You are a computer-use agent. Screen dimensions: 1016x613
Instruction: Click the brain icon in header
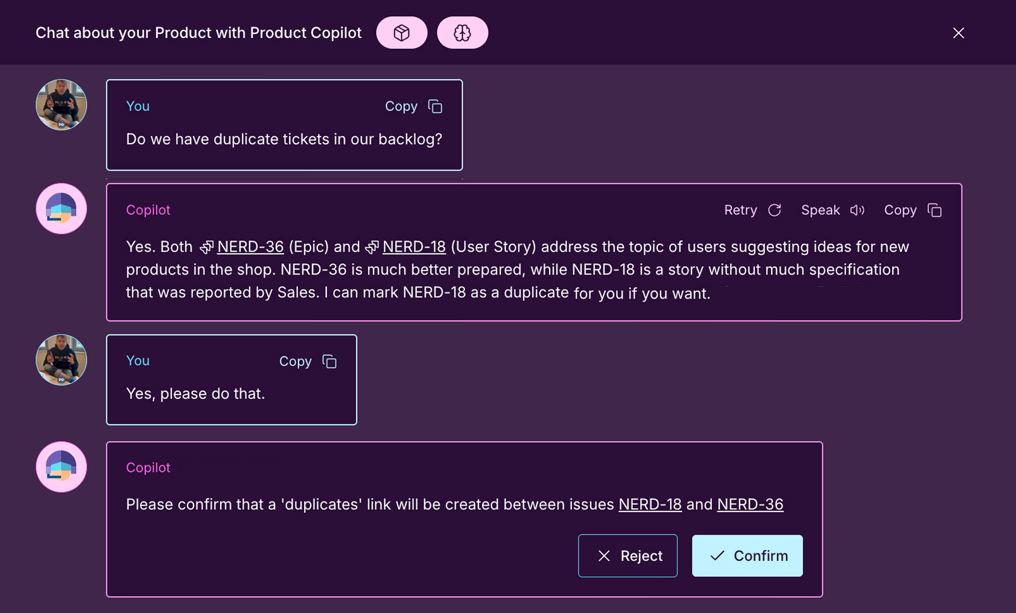click(x=462, y=33)
